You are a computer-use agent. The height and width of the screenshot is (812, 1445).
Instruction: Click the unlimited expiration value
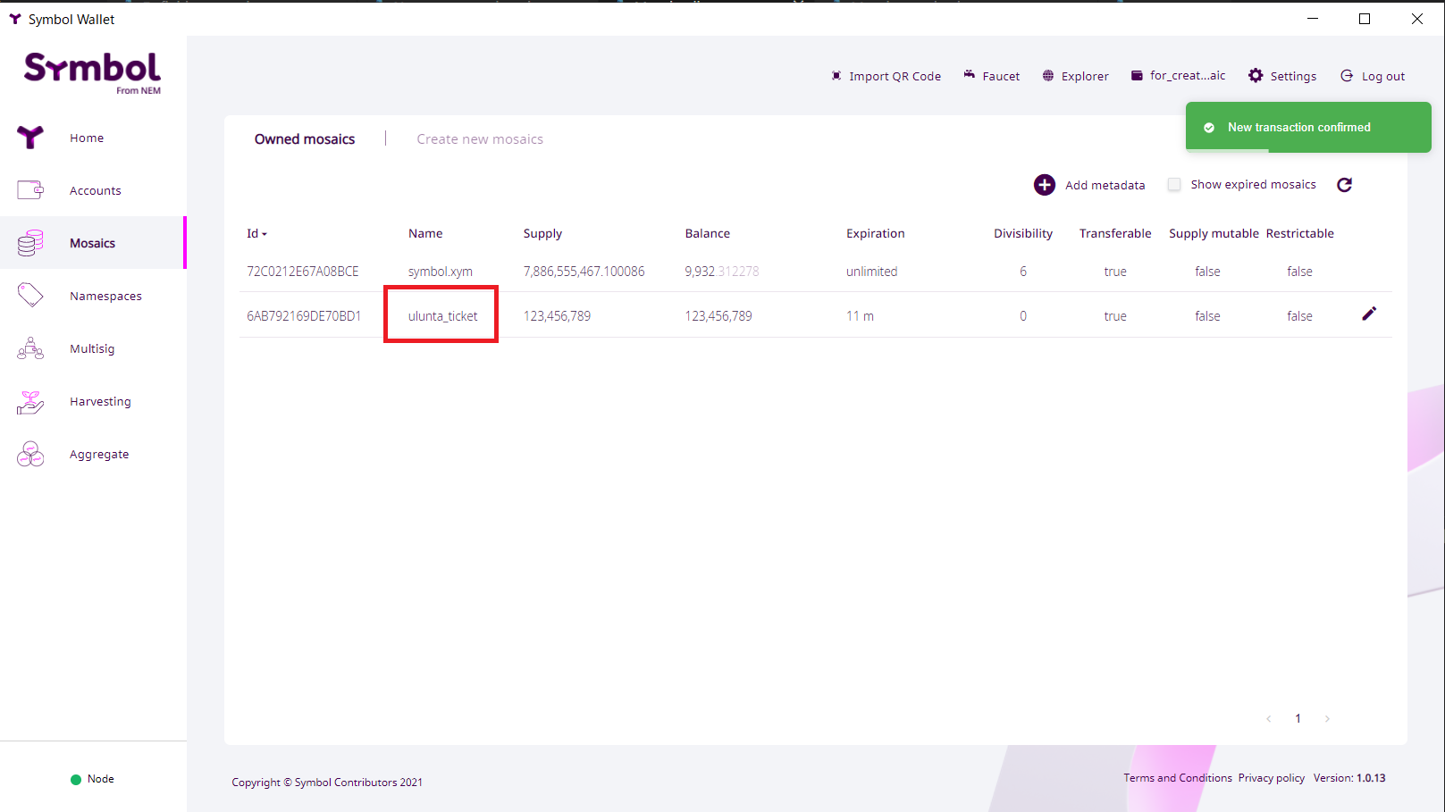[871, 272]
